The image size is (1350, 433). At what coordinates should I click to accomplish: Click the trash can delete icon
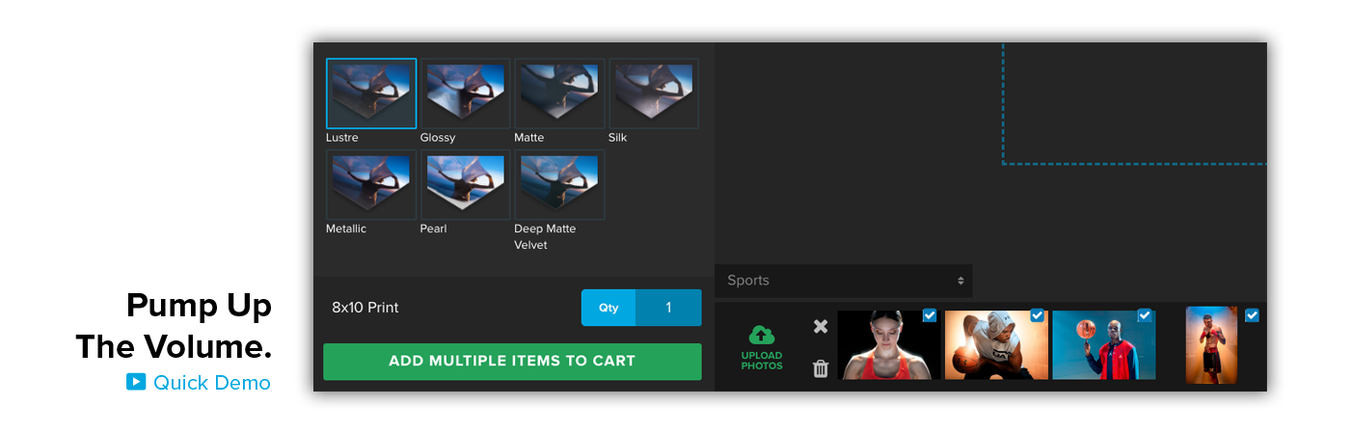click(821, 368)
